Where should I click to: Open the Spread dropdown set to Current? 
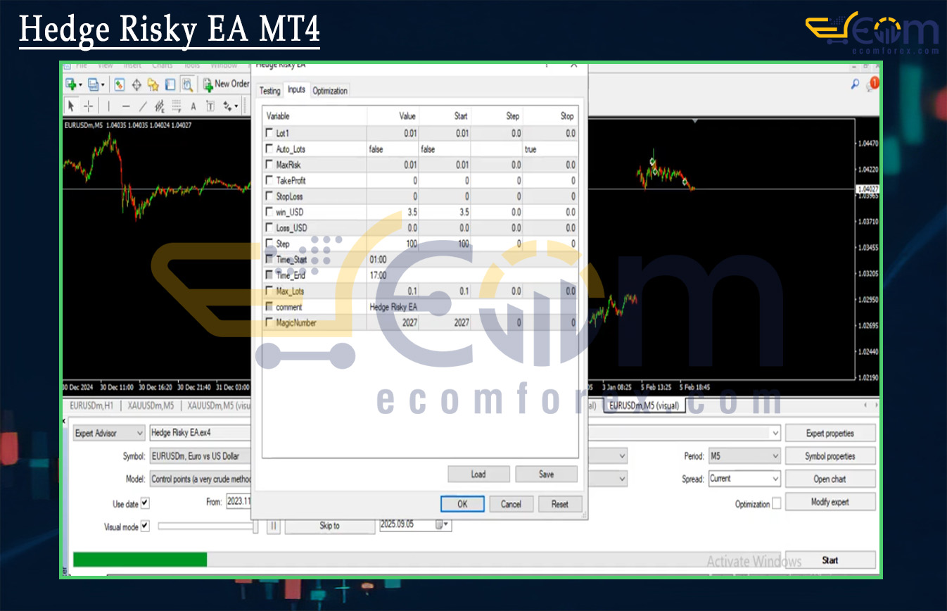click(744, 479)
